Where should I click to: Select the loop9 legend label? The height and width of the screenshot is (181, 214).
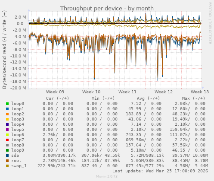pos(18,150)
